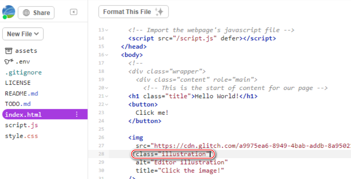The height and width of the screenshot is (179, 351).
Task: Click the Share button
Action: (x=36, y=13)
